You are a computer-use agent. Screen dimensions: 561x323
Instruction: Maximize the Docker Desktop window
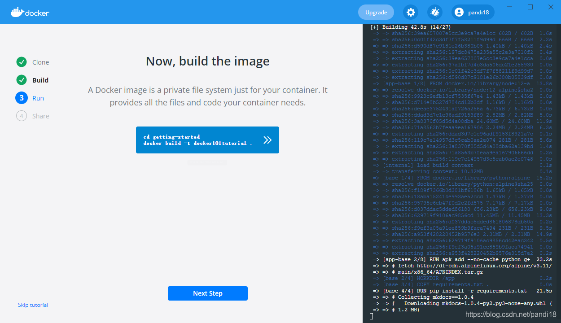click(530, 7)
